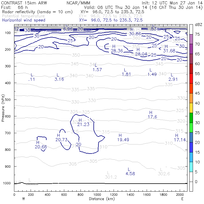Click the '500' pressure axis tick label

[x=8, y=100]
